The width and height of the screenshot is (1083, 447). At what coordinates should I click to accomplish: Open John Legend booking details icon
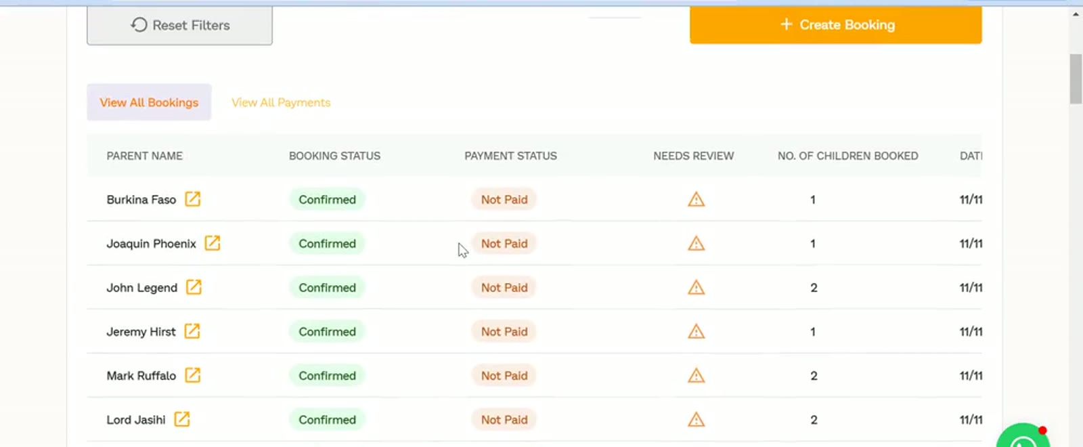(x=194, y=287)
